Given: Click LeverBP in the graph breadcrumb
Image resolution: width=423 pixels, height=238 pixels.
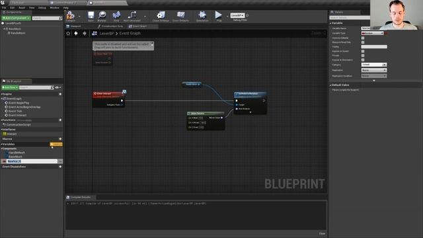Looking at the screenshot, I should [x=107, y=34].
